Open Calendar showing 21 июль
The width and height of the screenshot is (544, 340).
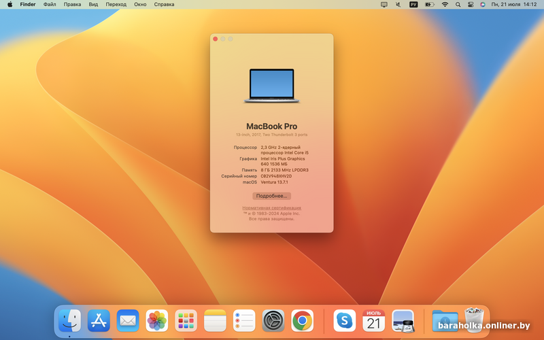373,320
